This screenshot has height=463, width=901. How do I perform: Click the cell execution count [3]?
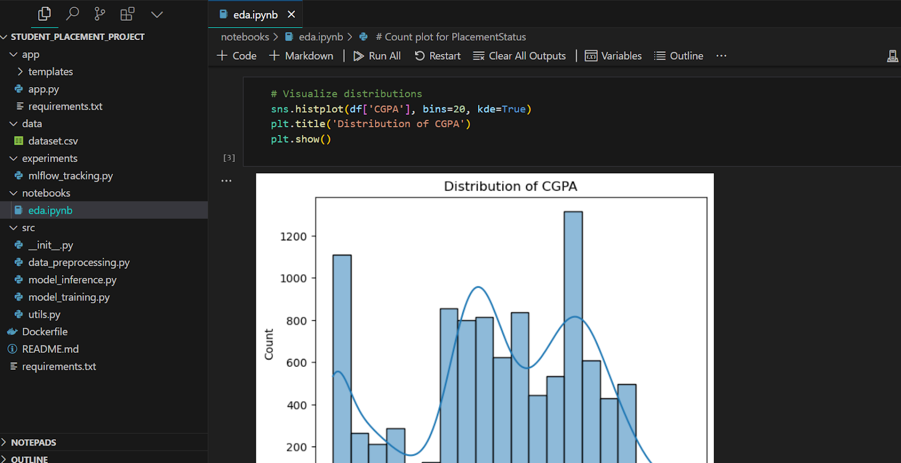click(x=229, y=158)
